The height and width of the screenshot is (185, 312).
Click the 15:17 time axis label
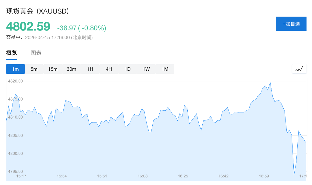21,176
